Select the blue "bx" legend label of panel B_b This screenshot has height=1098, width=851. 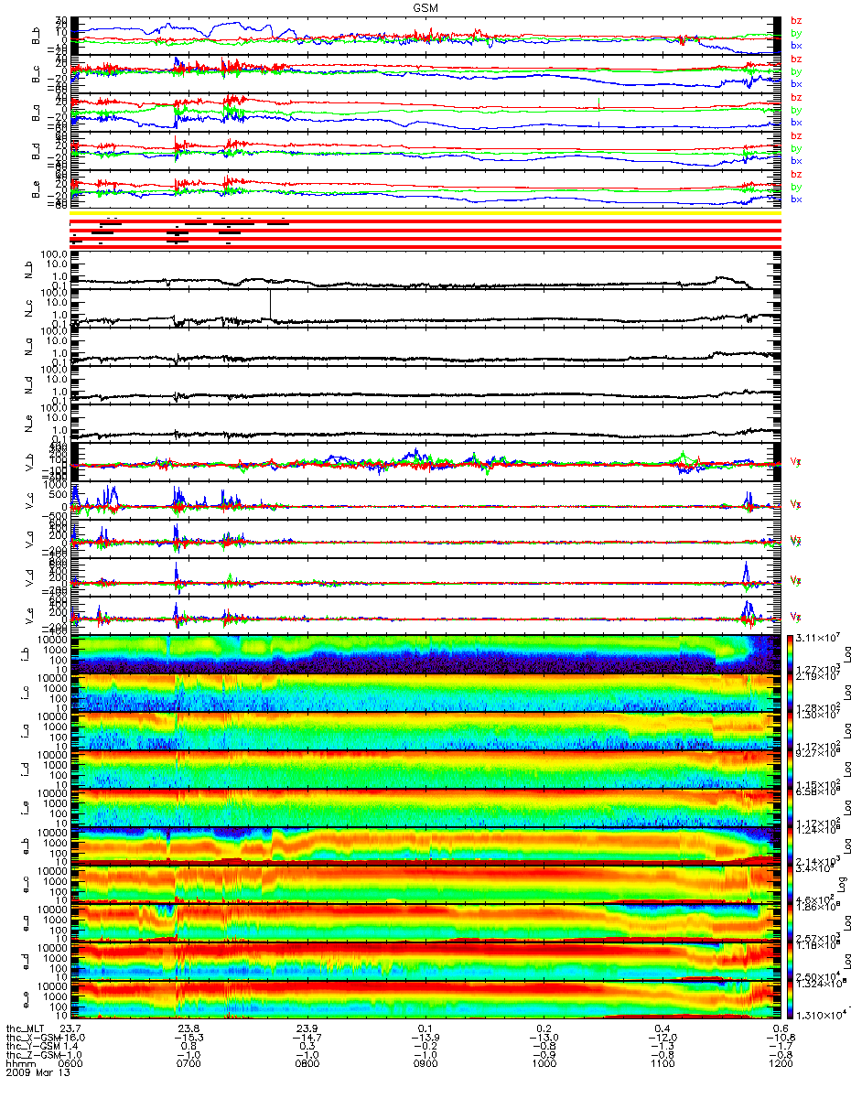pyautogui.click(x=796, y=46)
